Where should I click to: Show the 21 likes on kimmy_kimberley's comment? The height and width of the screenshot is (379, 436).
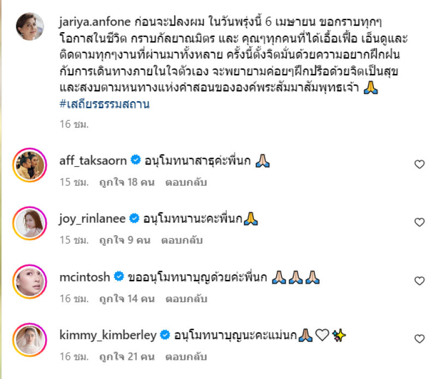tap(127, 357)
